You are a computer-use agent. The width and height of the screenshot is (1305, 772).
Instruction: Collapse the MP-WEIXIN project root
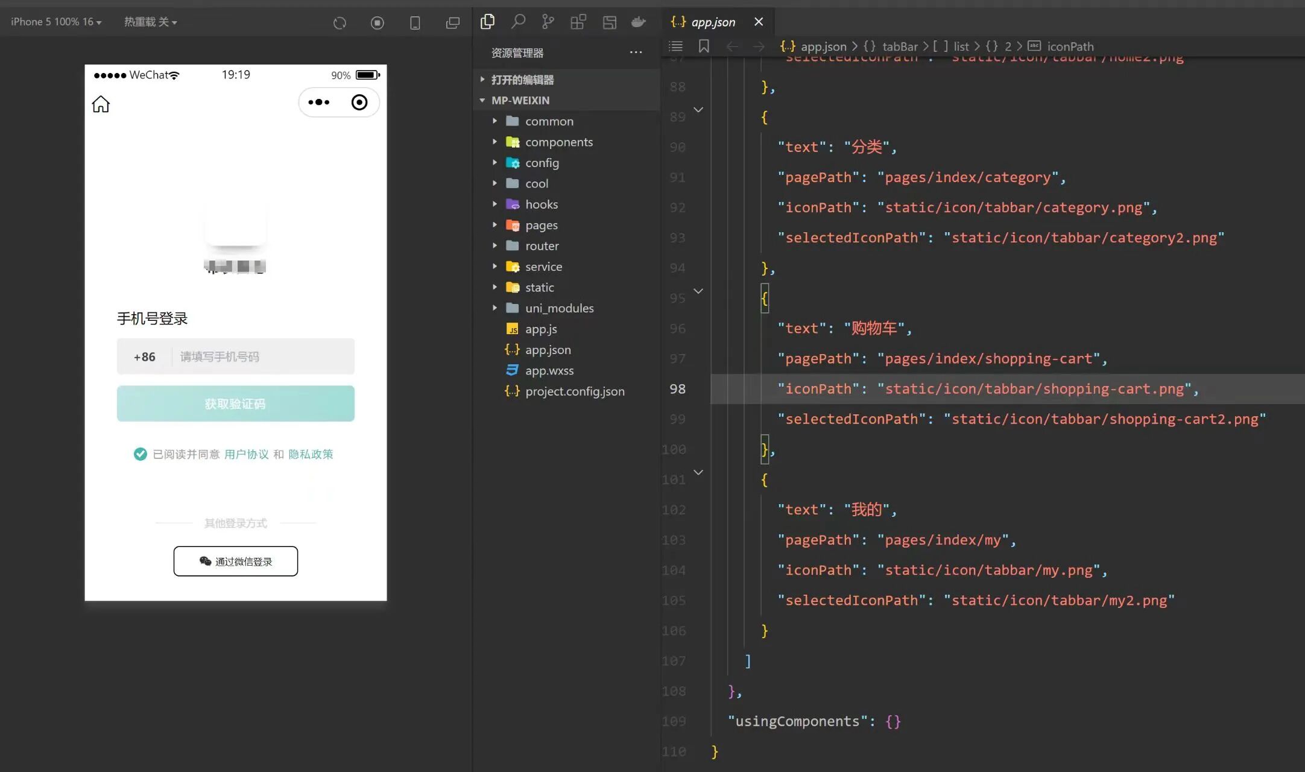520,100
